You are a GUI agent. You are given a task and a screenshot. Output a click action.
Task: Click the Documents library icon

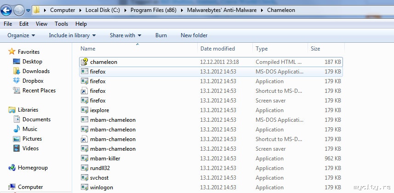click(x=17, y=119)
